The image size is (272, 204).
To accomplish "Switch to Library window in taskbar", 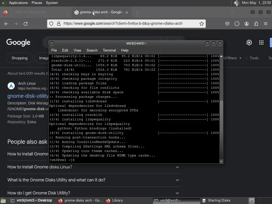I will (115, 201).
